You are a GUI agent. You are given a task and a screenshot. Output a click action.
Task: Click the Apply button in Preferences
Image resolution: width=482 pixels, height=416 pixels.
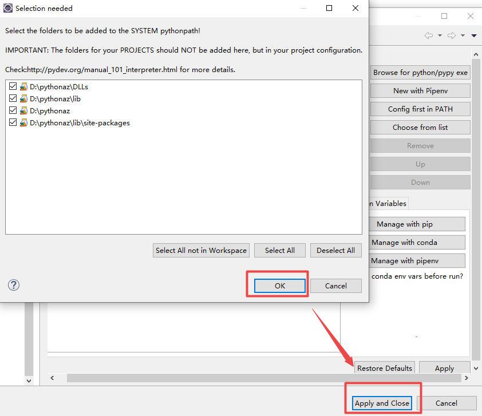tap(444, 368)
